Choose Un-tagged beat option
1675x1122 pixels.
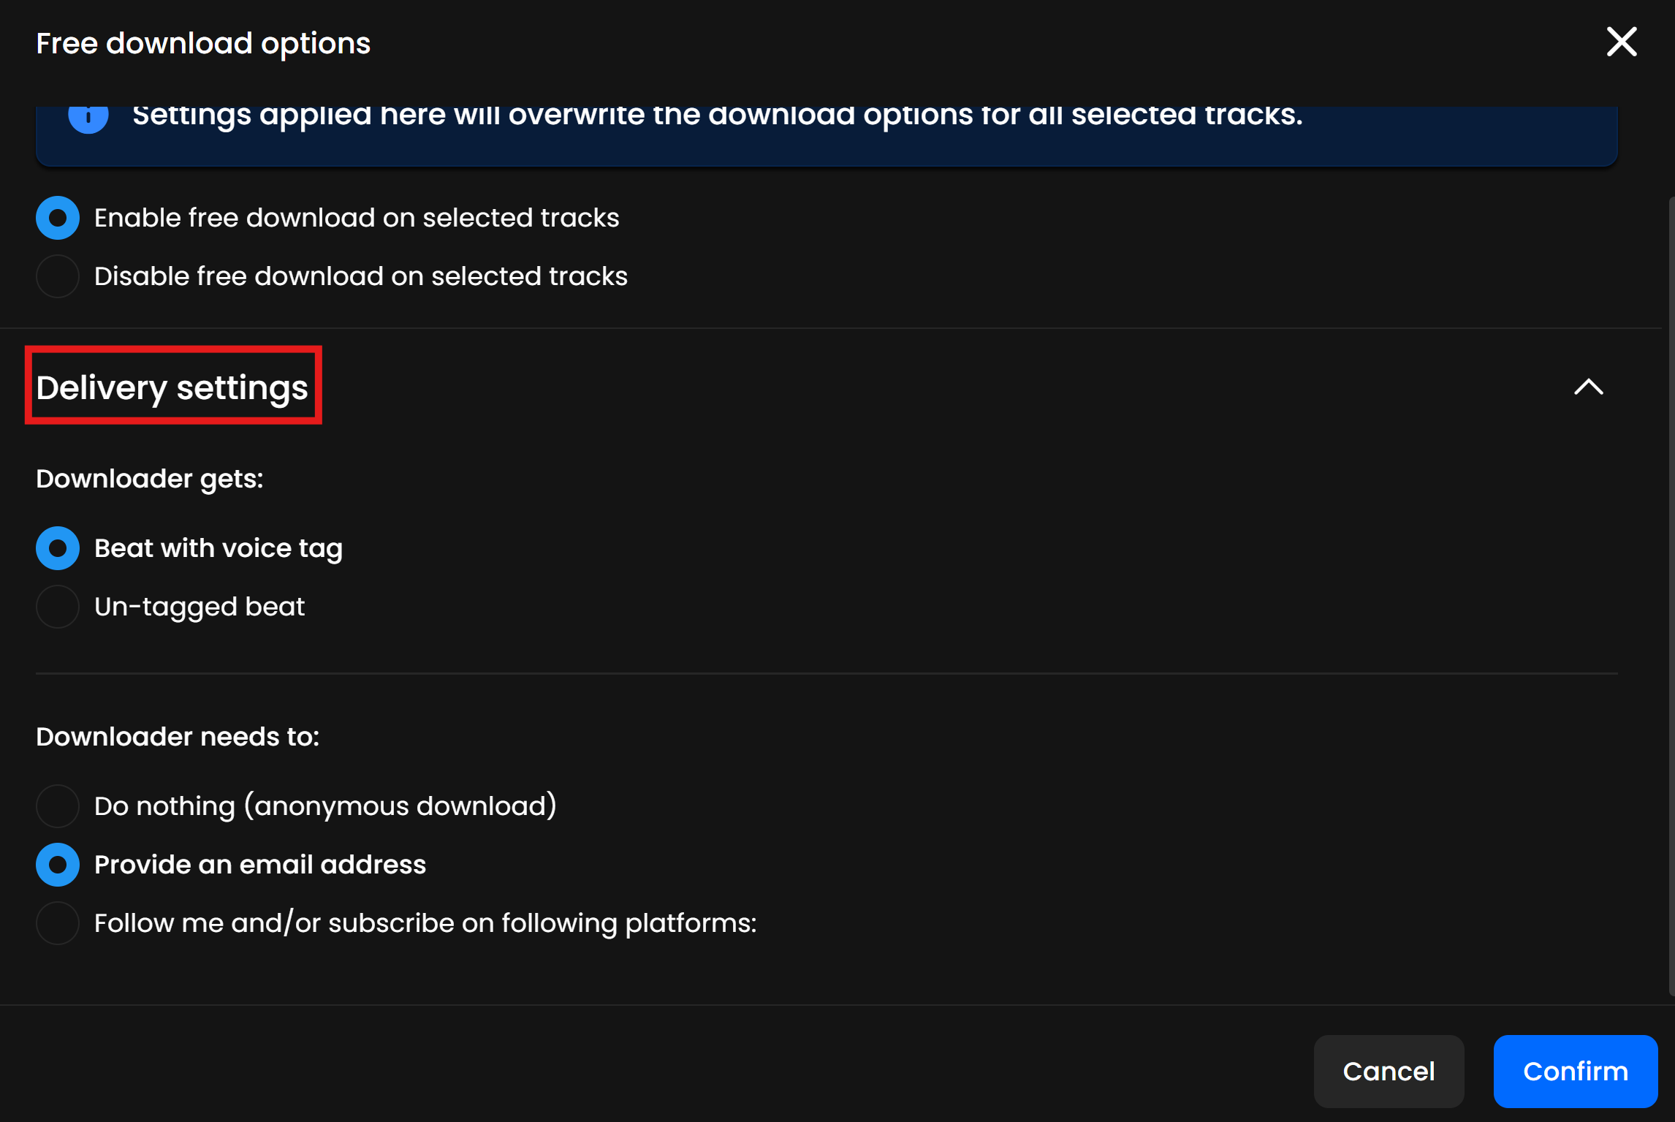click(x=58, y=607)
